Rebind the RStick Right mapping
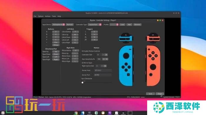The width and height of the screenshot is (206, 115). [x=75, y=61]
